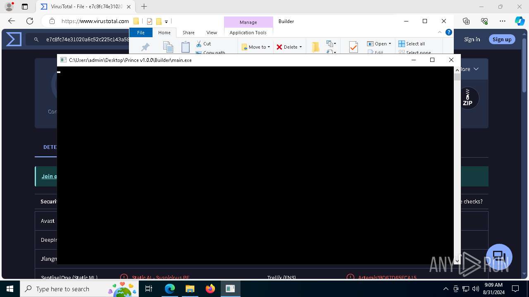Launch Copilot from Edge toolbar
This screenshot has width=529, height=297.
pos(519,21)
